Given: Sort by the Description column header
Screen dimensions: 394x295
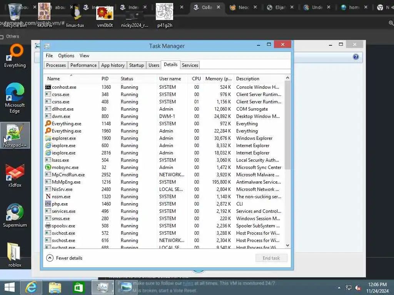Looking at the screenshot, I should coord(259,78).
